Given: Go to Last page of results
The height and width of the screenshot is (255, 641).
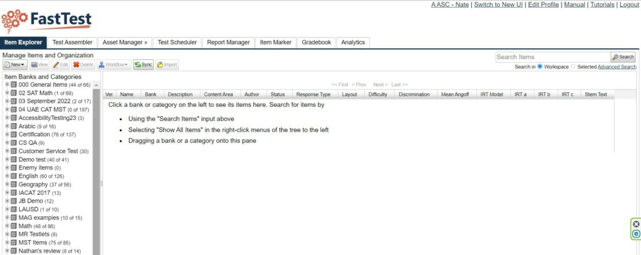Looking at the screenshot, I should (399, 84).
